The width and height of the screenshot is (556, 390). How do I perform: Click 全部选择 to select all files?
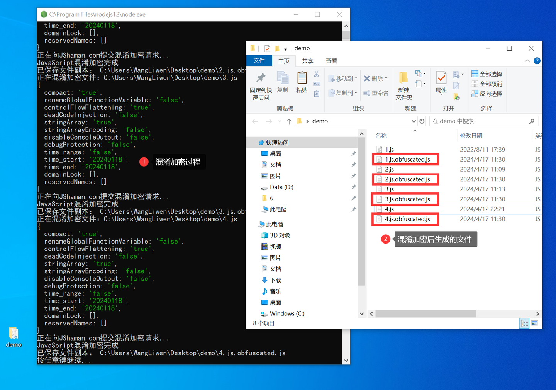point(487,74)
